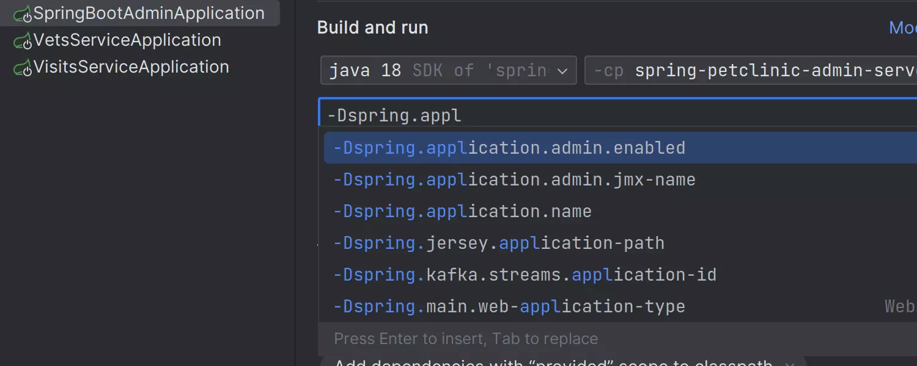
Task: Choose -Dspring.application.admin.enabled suggestion
Action: (x=509, y=148)
